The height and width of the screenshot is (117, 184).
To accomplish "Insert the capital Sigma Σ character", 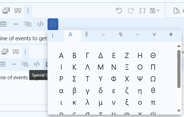I will [x=74, y=79].
